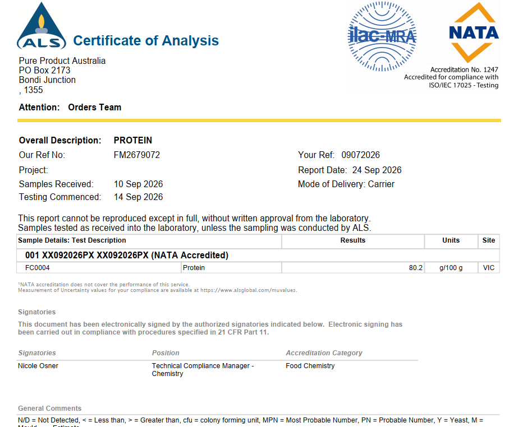The image size is (514, 427).
Task: Click the 'Pure Product Australia' address line
Action: [x=62, y=61]
